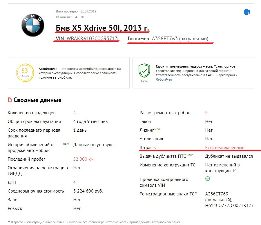Image resolution: width=261 pixels, height=225 pixels.
Task: Click the VIN number WBAKR610200G95713
Action: pos(92,39)
